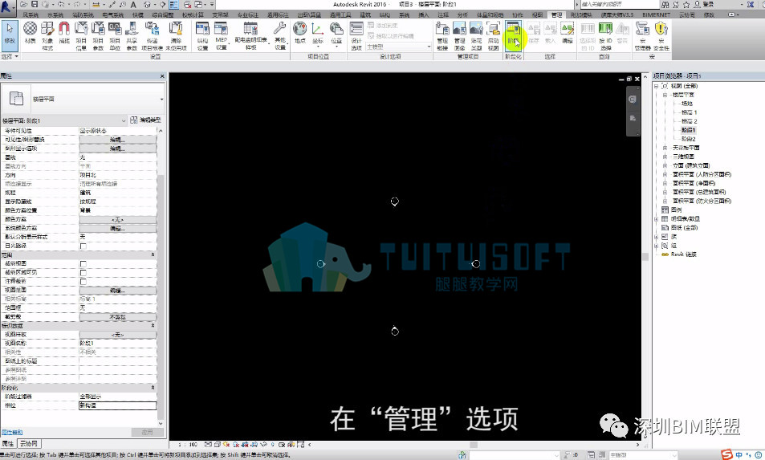This screenshot has height=460, width=765.
Task: Open Design Options (设计选项) tool
Action: coord(356,35)
